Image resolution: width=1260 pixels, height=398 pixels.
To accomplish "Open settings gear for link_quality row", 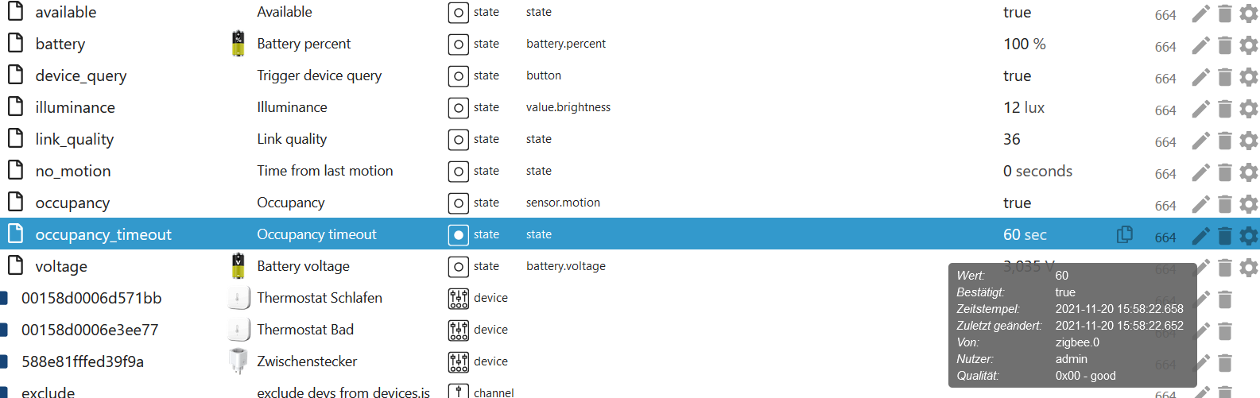I will tap(1249, 141).
